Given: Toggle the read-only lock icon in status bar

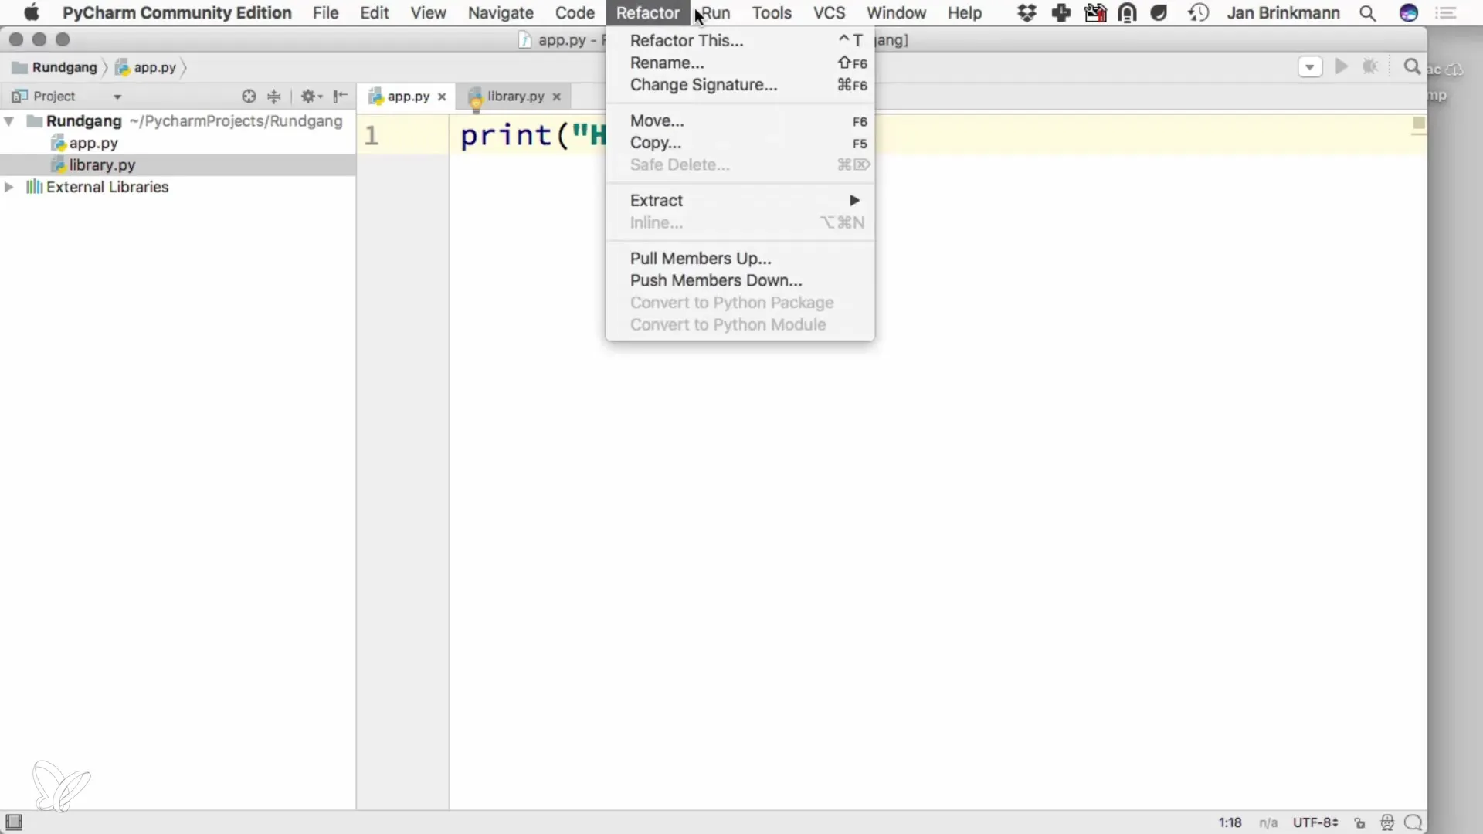Looking at the screenshot, I should tap(1360, 823).
